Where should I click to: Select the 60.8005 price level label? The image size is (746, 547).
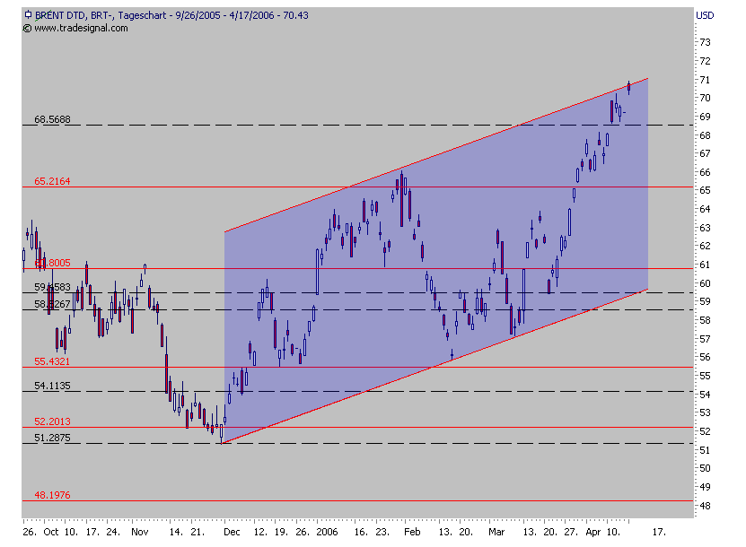(x=51, y=263)
